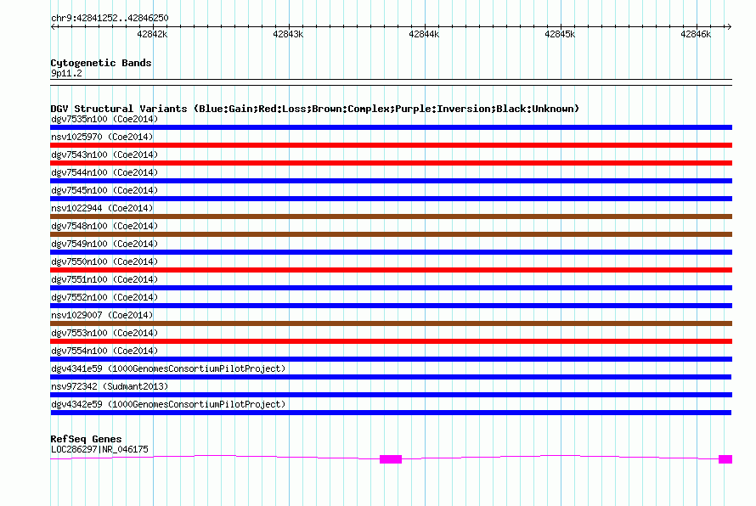Viewport: 756px width, 506px height.
Task: Select the blue bar under dgv7551n100
Action: (x=391, y=288)
